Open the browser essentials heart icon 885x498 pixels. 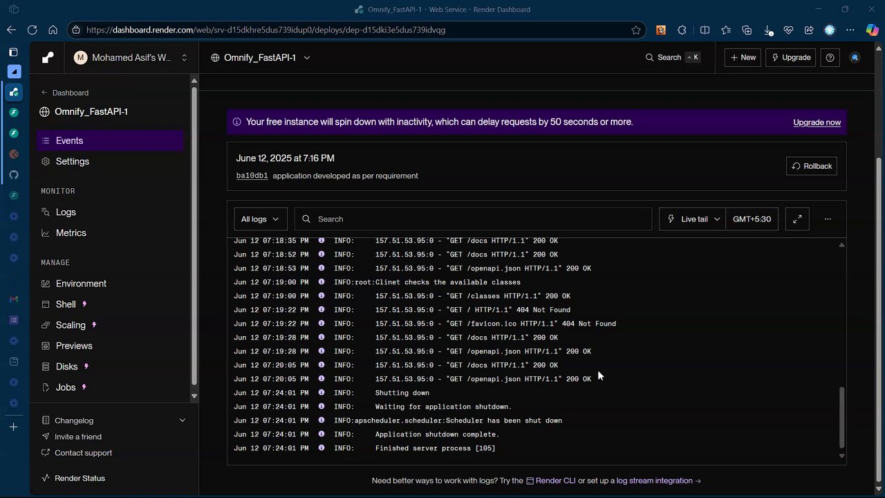pyautogui.click(x=788, y=30)
